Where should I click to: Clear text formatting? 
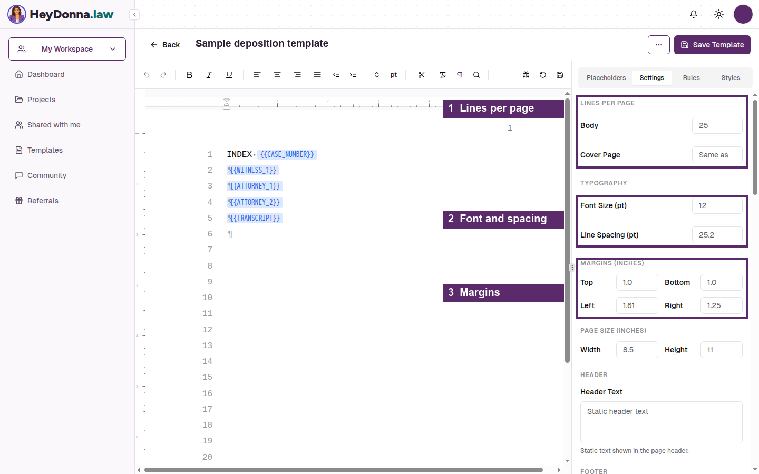[443, 75]
